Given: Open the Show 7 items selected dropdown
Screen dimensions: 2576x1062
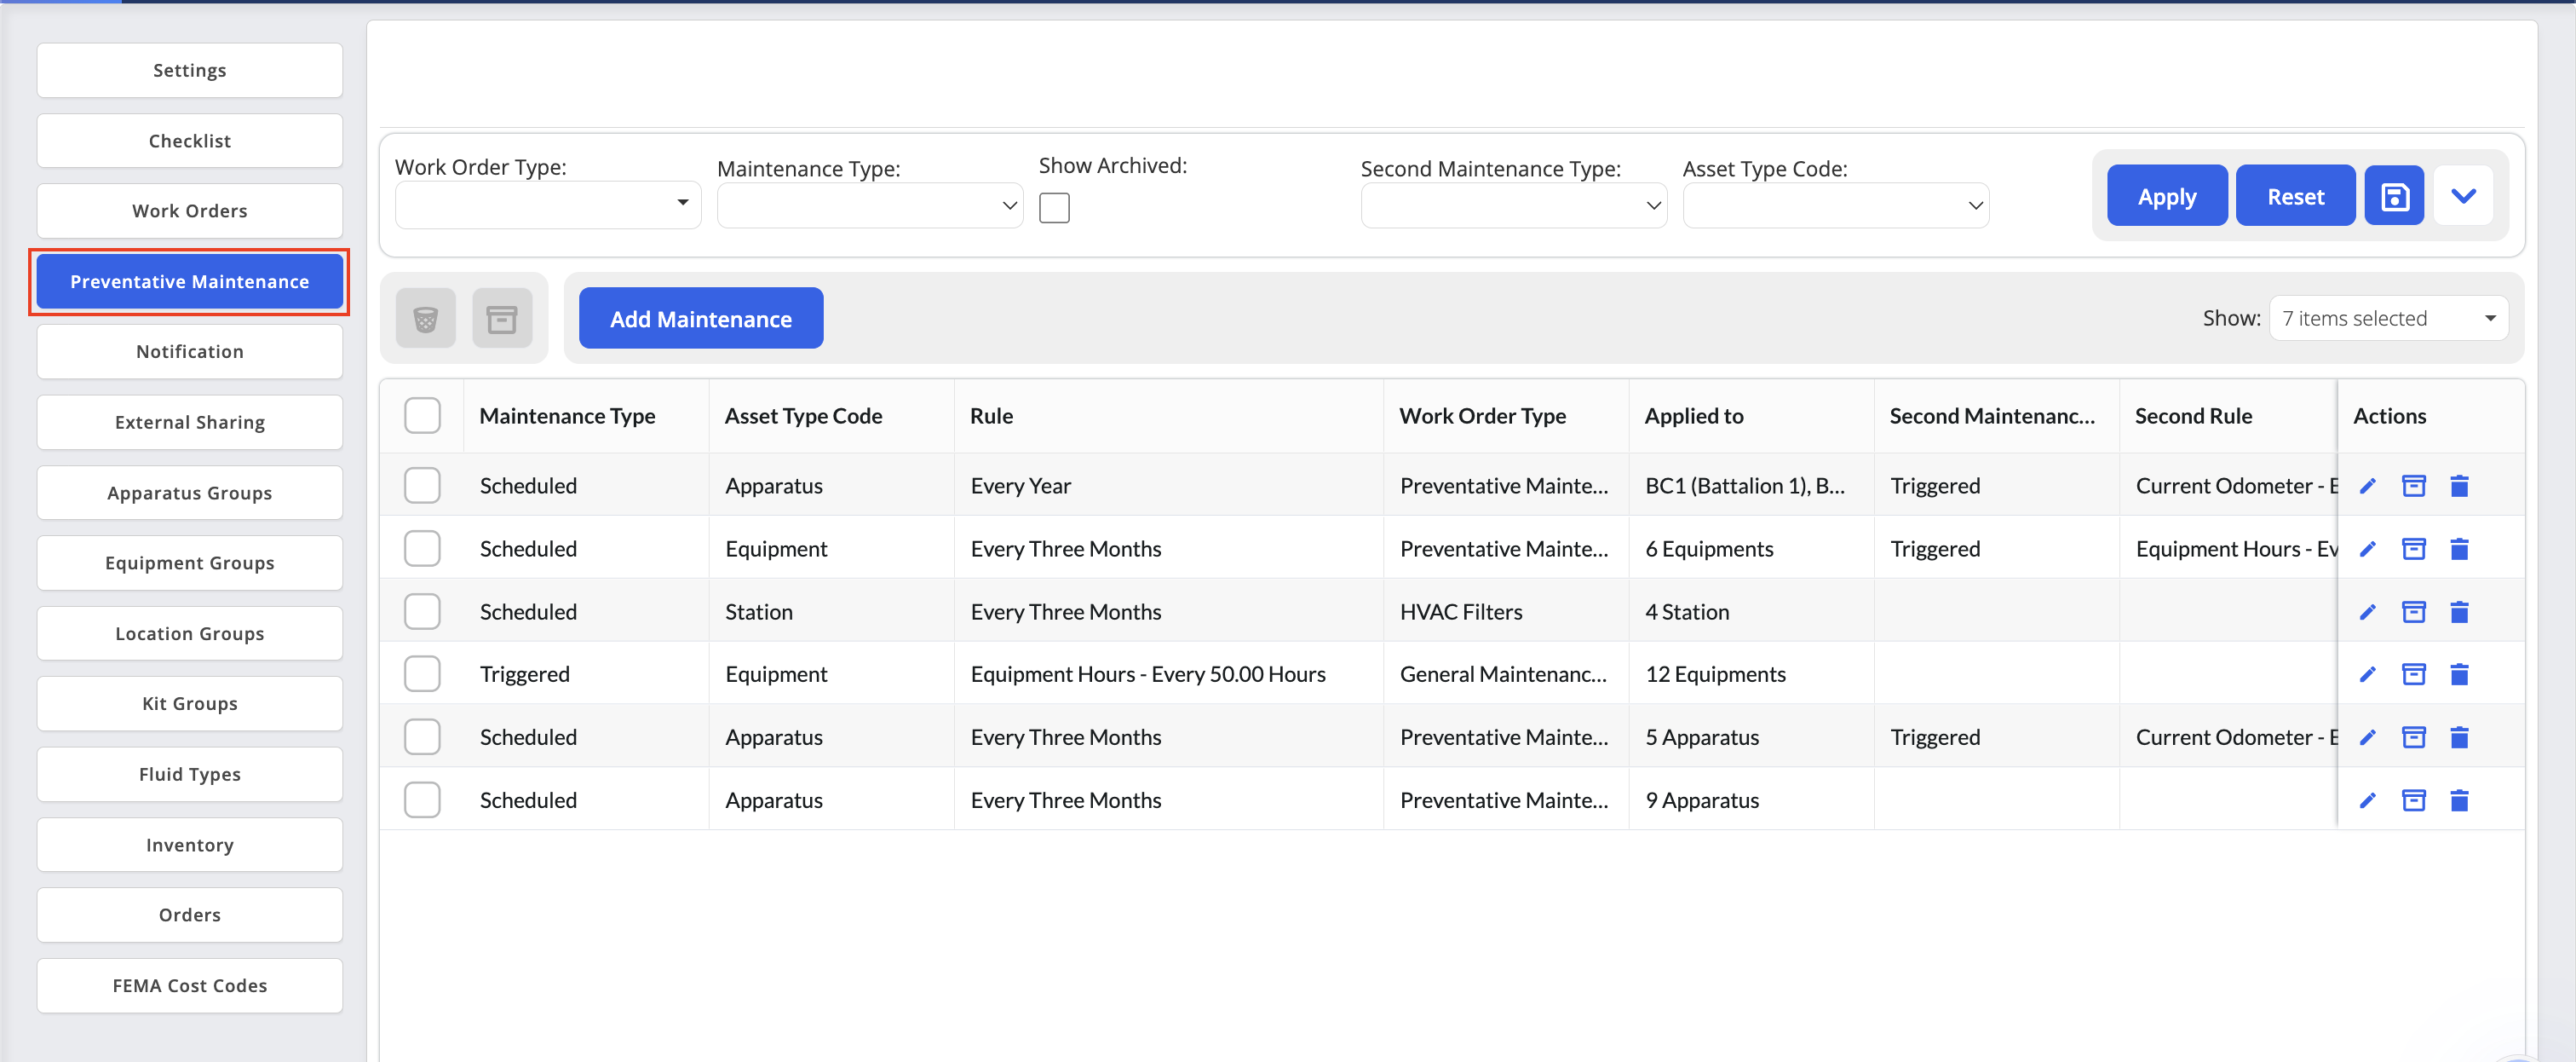Looking at the screenshot, I should click(x=2388, y=318).
